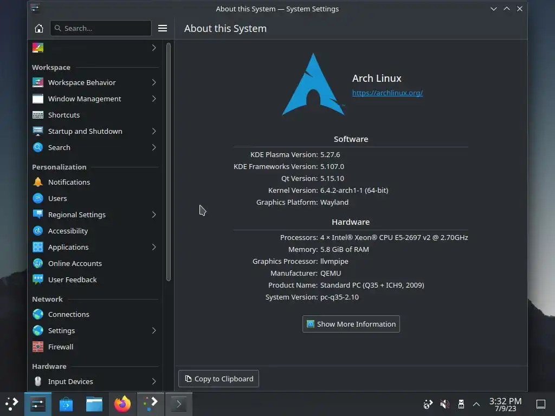
Task: Click the Arch Linux logo
Action: pyautogui.click(x=313, y=84)
